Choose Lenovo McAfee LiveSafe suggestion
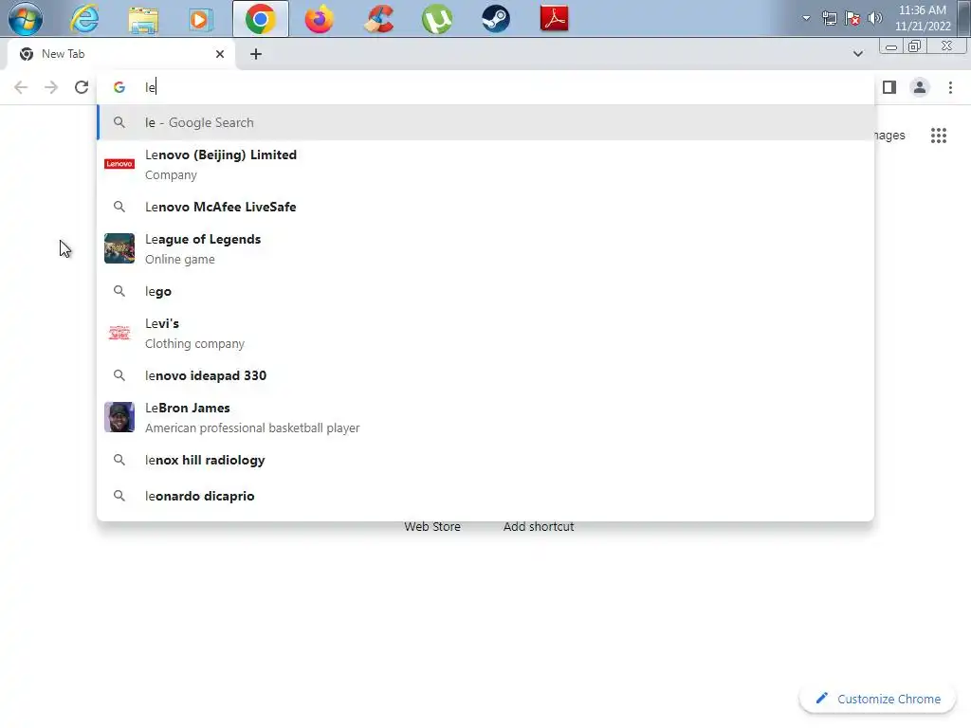Viewport: 971px width, 728px height. pyautogui.click(x=485, y=207)
